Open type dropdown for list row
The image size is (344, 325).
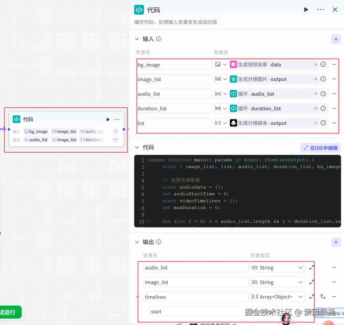pos(221,123)
